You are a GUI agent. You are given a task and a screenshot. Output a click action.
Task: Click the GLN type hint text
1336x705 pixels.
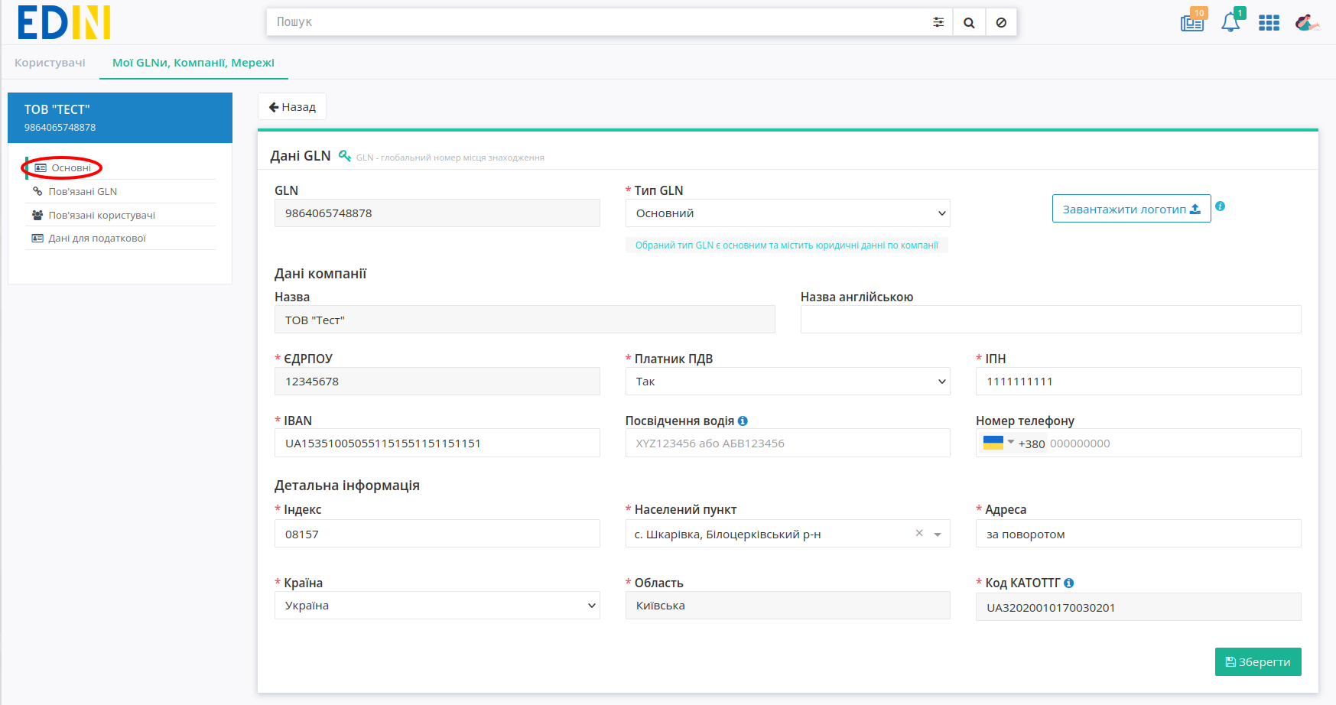(x=787, y=245)
